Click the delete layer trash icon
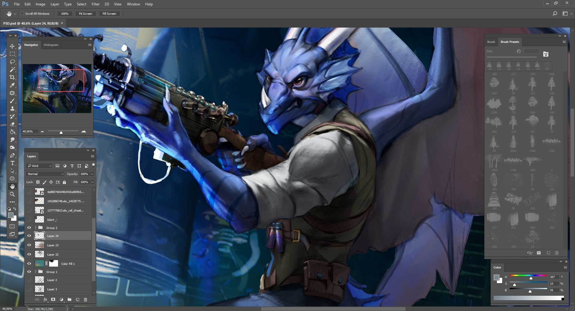The image size is (575, 311). click(x=85, y=299)
